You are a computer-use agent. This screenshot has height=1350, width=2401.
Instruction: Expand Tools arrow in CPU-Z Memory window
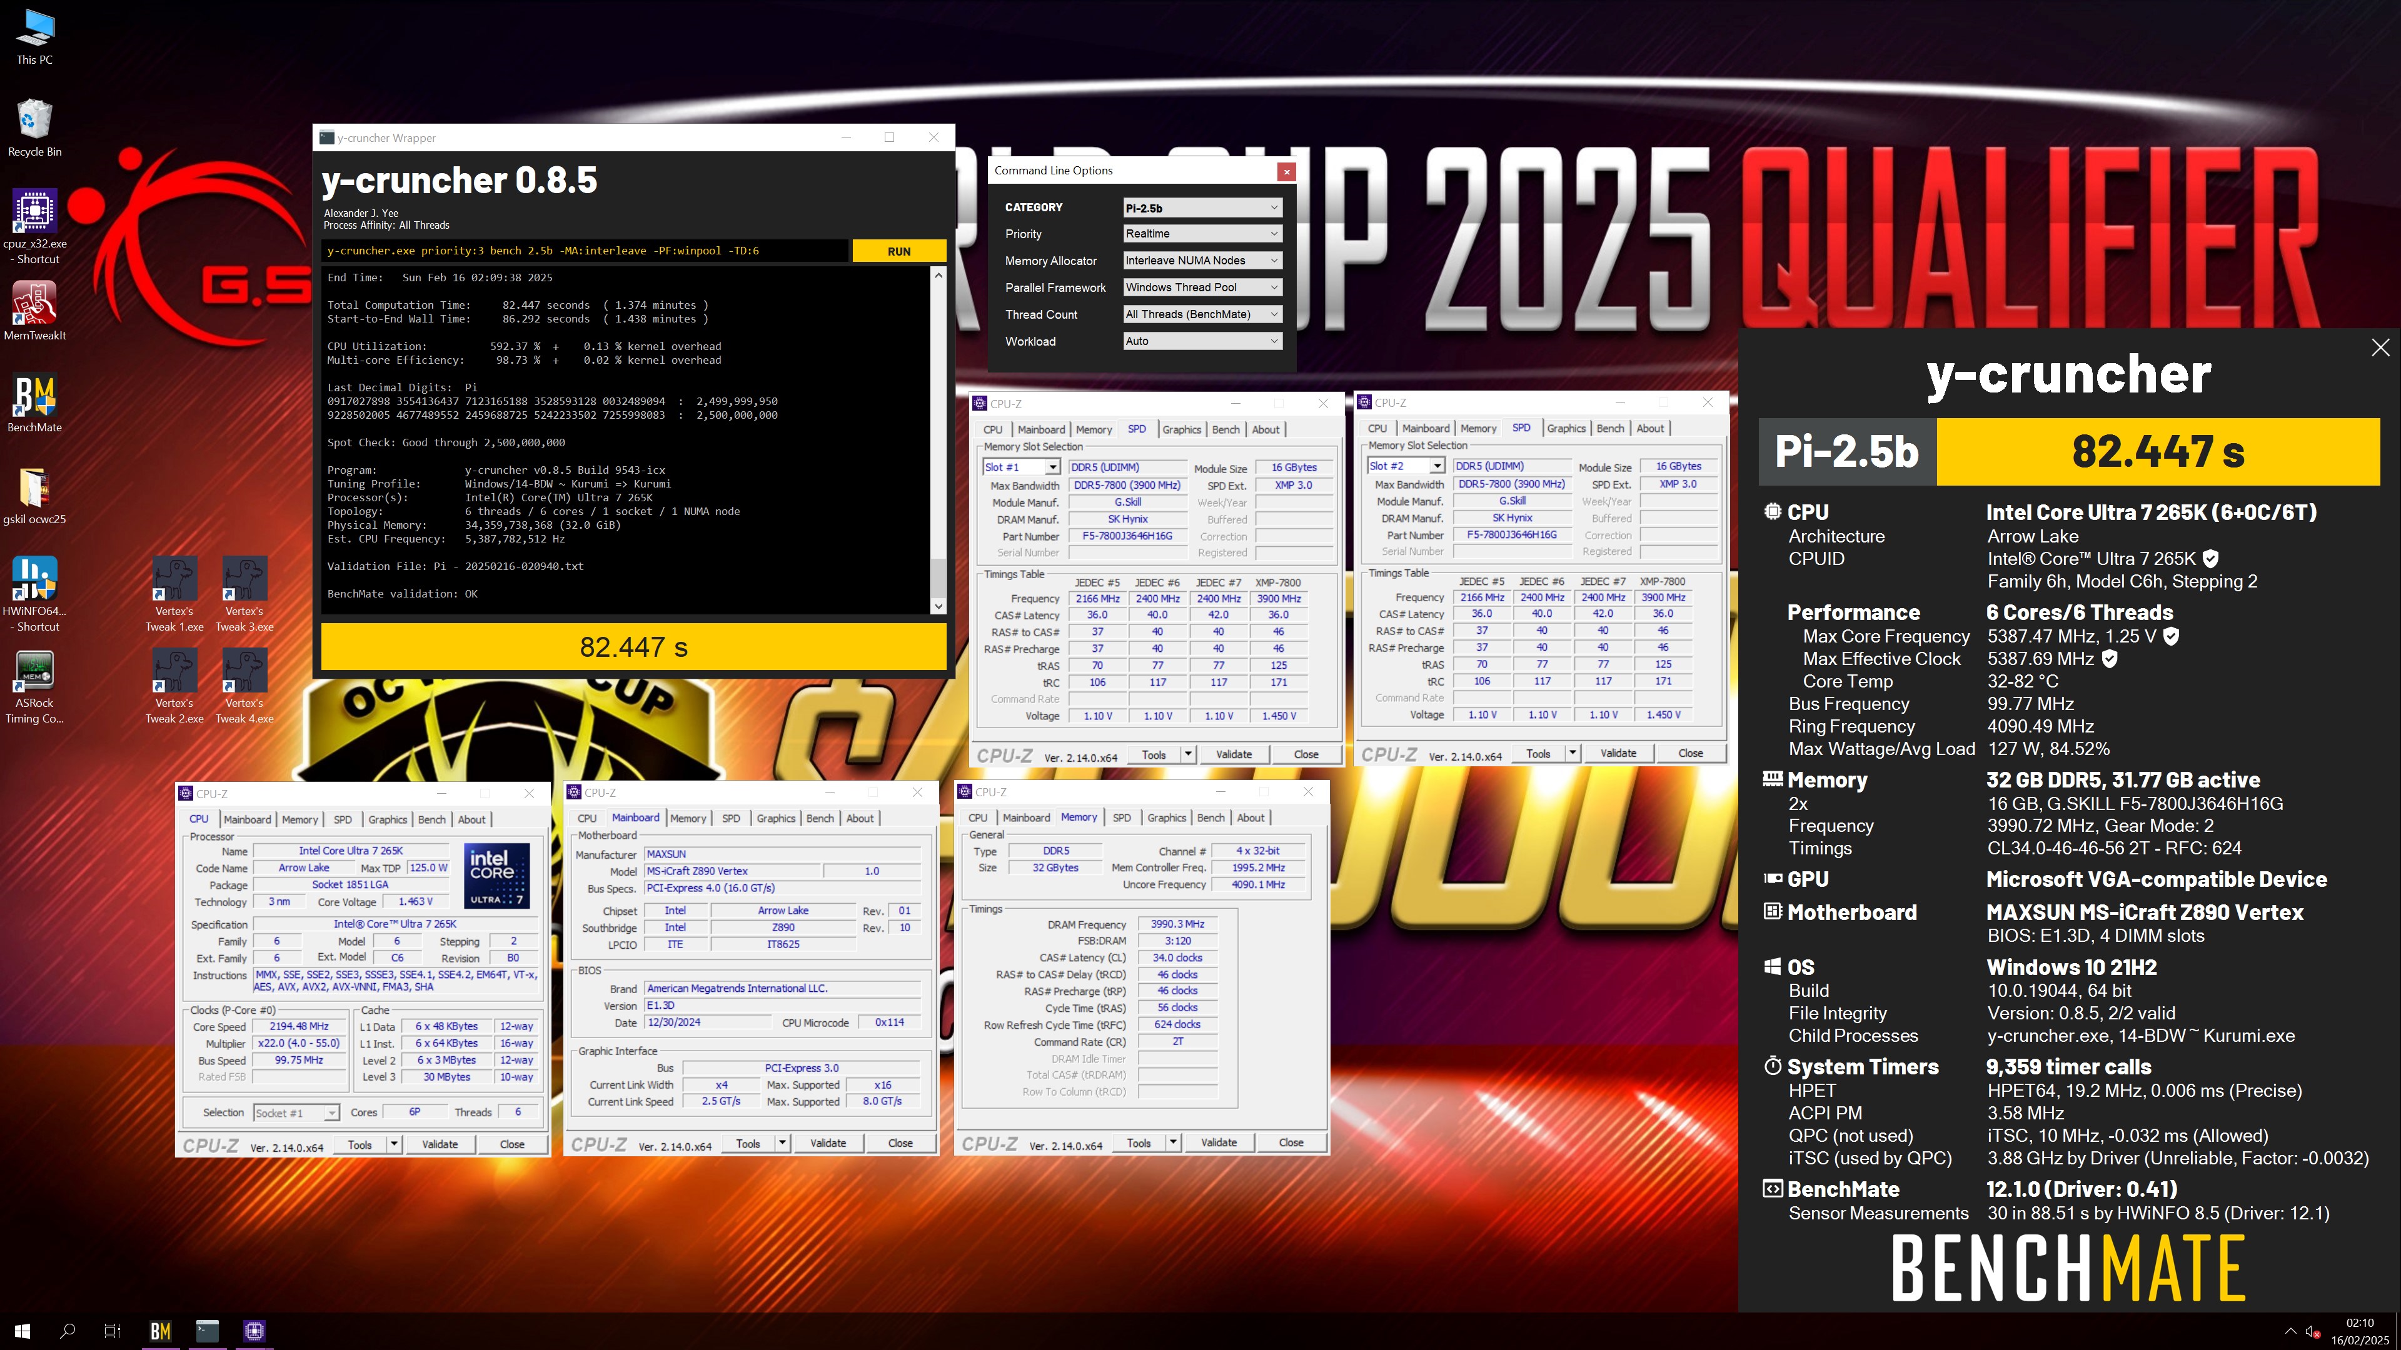tap(1174, 1142)
